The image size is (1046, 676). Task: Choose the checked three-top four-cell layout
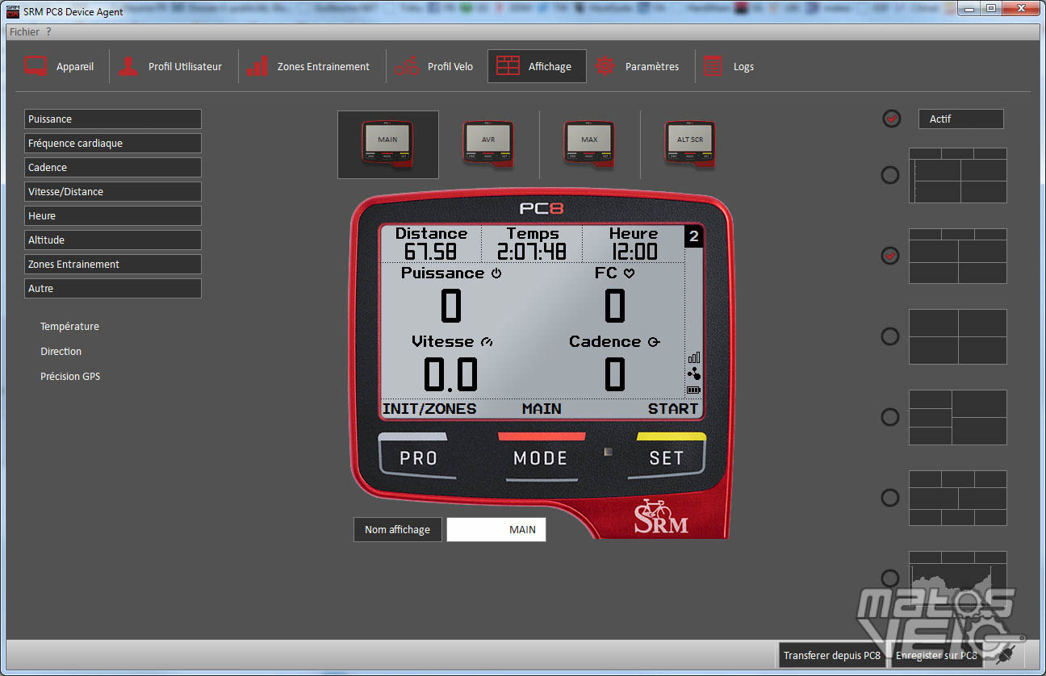point(958,256)
